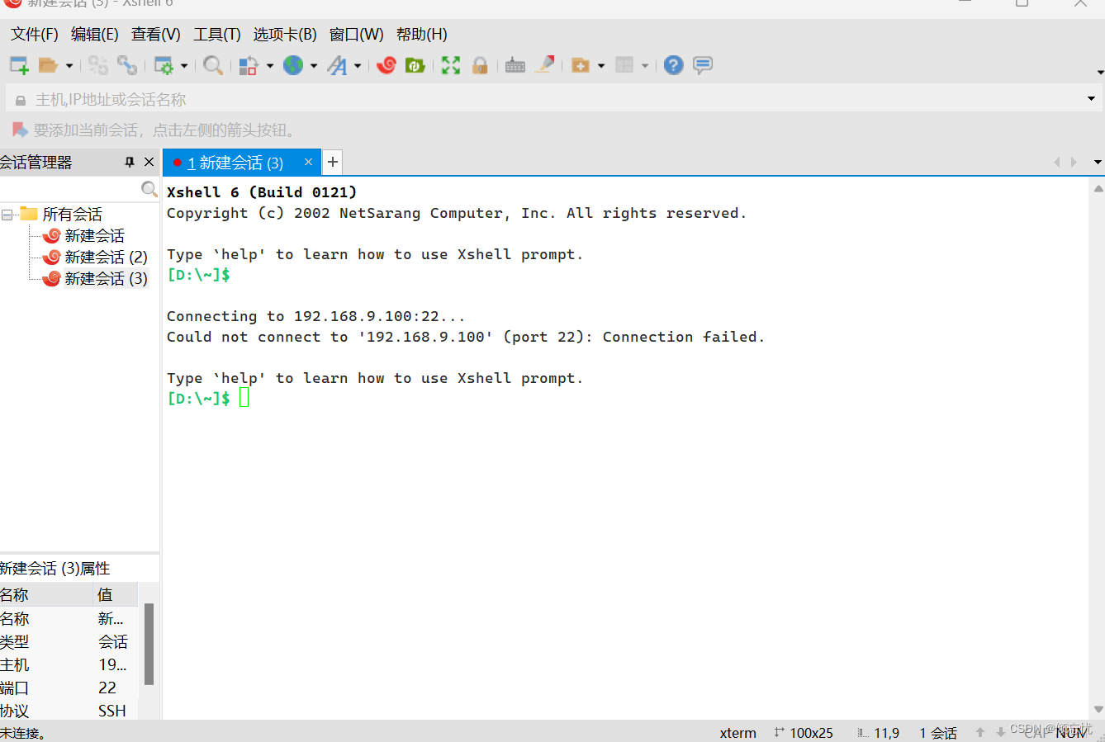Open the 编辑(E) menu
1105x742 pixels.
click(94, 34)
